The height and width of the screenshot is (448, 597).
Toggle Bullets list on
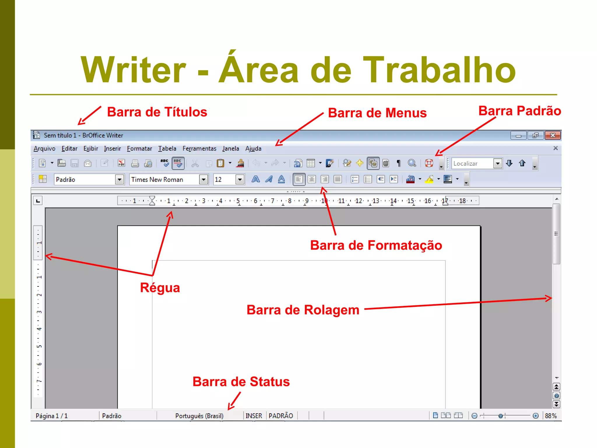tap(368, 179)
